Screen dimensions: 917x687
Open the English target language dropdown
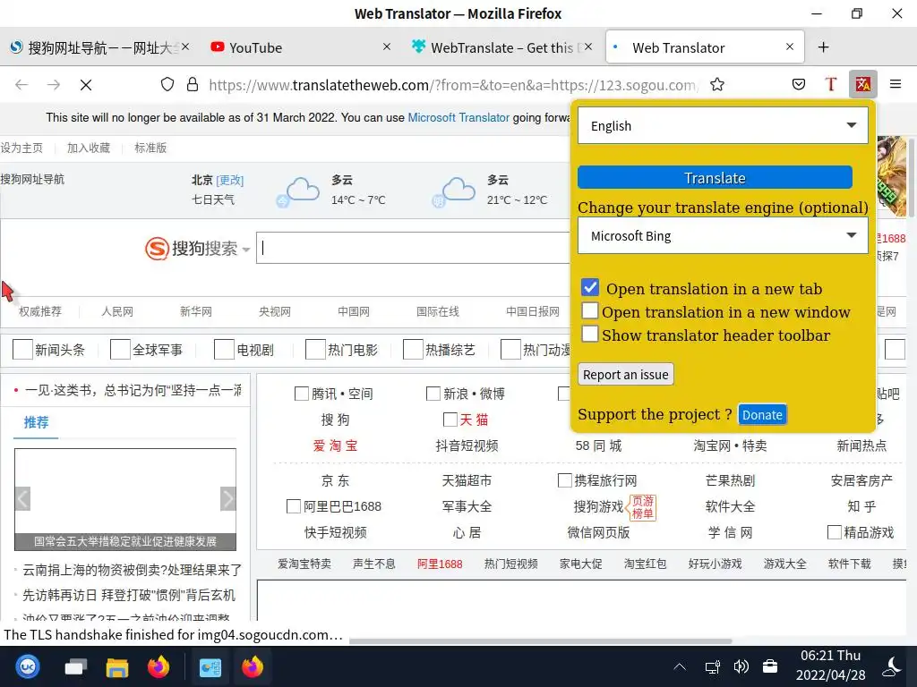click(x=723, y=125)
